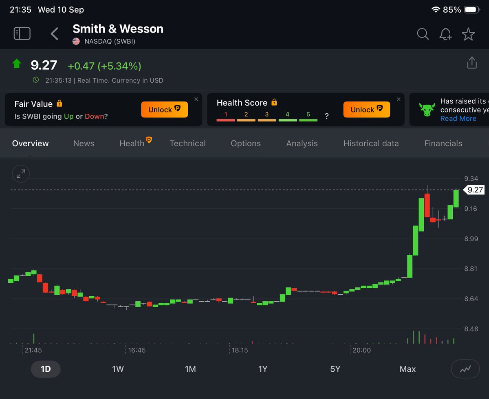Tap the Pro badge on the Health tab
Viewport: 489px width, 399px height.
(x=149, y=140)
